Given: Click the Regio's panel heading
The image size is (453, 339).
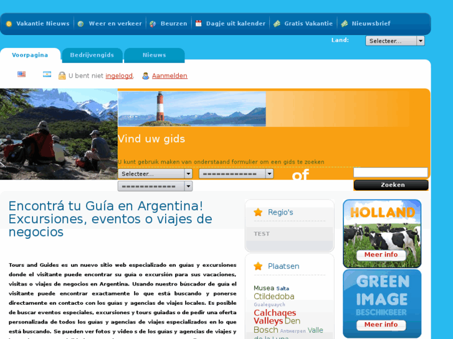Looking at the screenshot, I should 280,212.
